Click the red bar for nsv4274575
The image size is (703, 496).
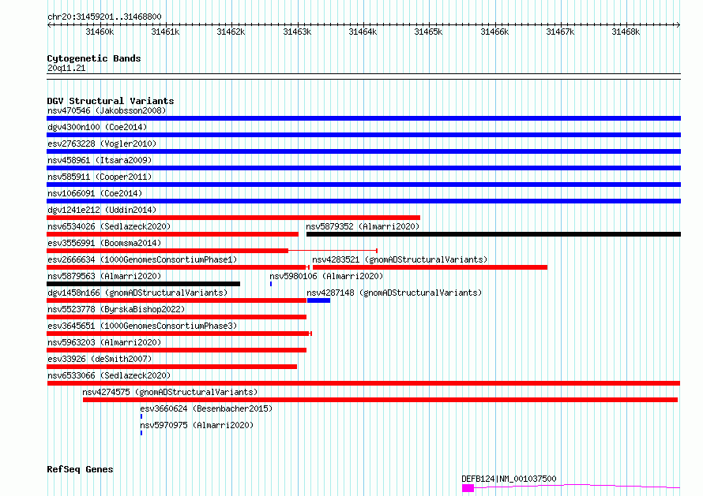coord(380,400)
